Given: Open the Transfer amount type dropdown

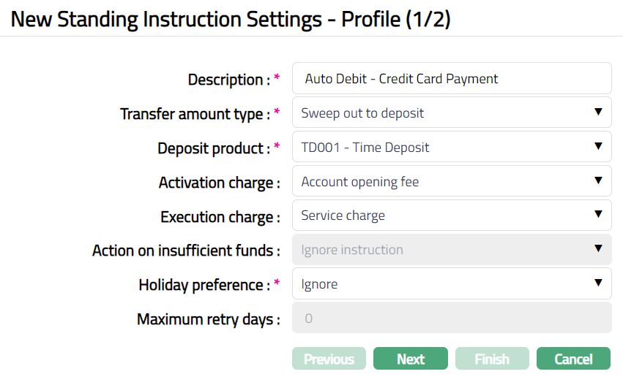Looking at the screenshot, I should click(x=451, y=113).
